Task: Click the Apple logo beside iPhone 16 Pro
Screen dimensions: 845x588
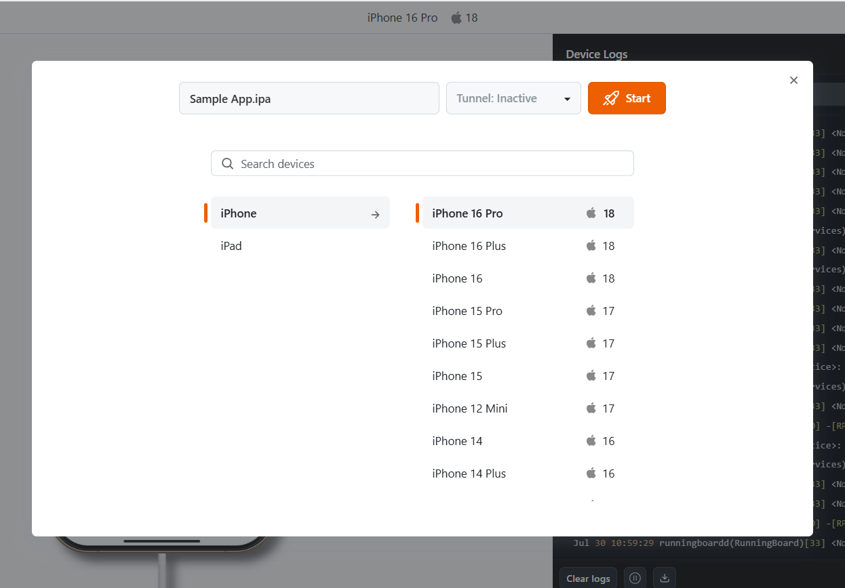Action: (x=591, y=213)
